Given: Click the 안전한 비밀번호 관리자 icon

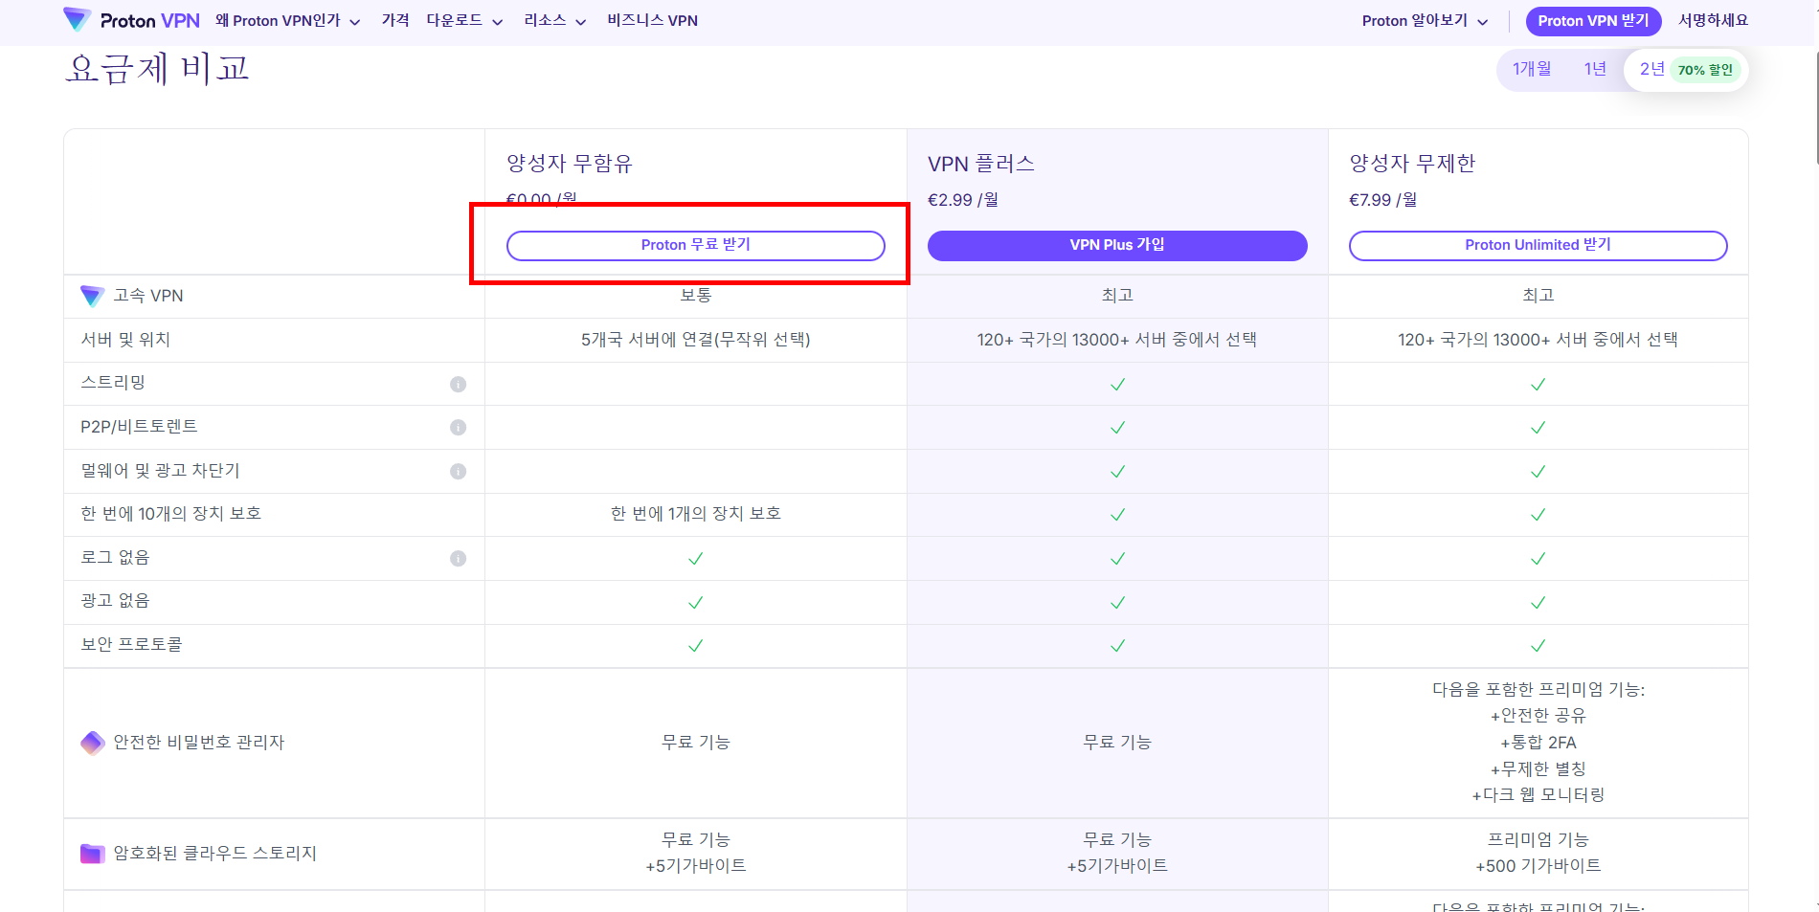Looking at the screenshot, I should (x=92, y=743).
